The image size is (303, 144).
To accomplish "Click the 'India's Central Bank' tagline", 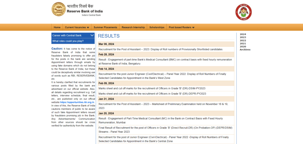I will 91,15.
